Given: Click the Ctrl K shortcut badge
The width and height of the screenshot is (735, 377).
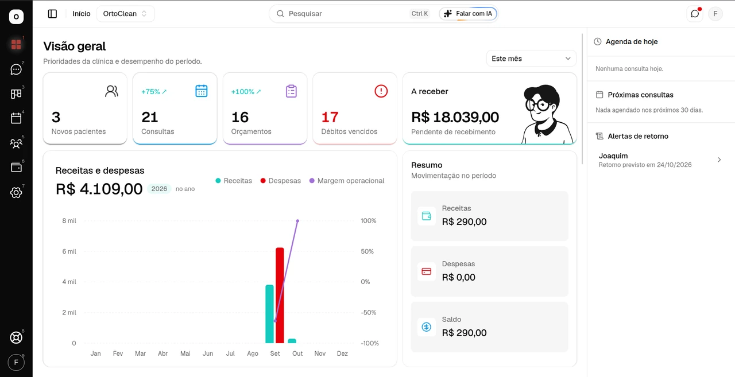Looking at the screenshot, I should pyautogui.click(x=420, y=14).
